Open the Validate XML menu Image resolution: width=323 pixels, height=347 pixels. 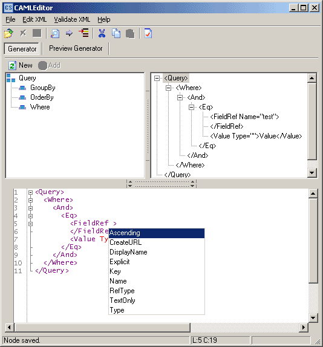[72, 19]
